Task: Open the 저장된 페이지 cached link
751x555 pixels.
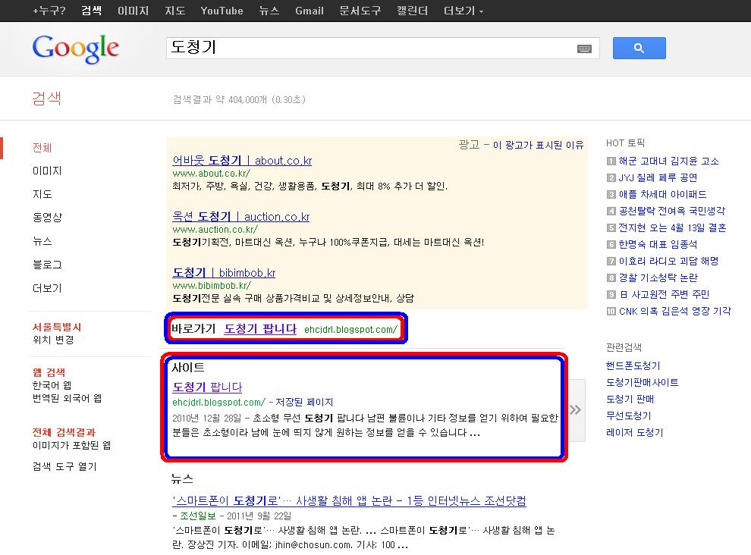Action: point(304,403)
